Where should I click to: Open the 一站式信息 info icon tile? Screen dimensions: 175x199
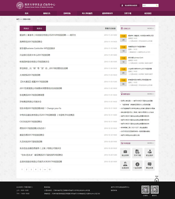click(137, 165)
